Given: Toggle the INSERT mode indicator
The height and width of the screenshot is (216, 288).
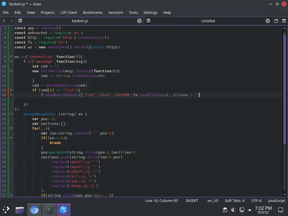Looking at the screenshot, I should point(192,201).
